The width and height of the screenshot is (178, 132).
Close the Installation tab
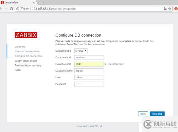point(34,2)
